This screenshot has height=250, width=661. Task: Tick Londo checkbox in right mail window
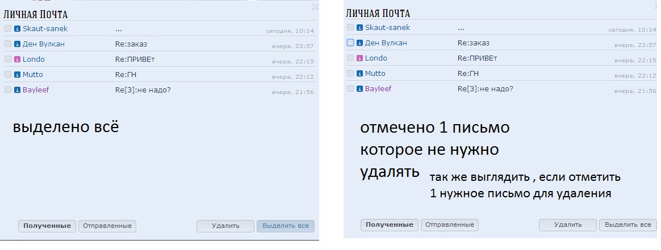coord(350,58)
